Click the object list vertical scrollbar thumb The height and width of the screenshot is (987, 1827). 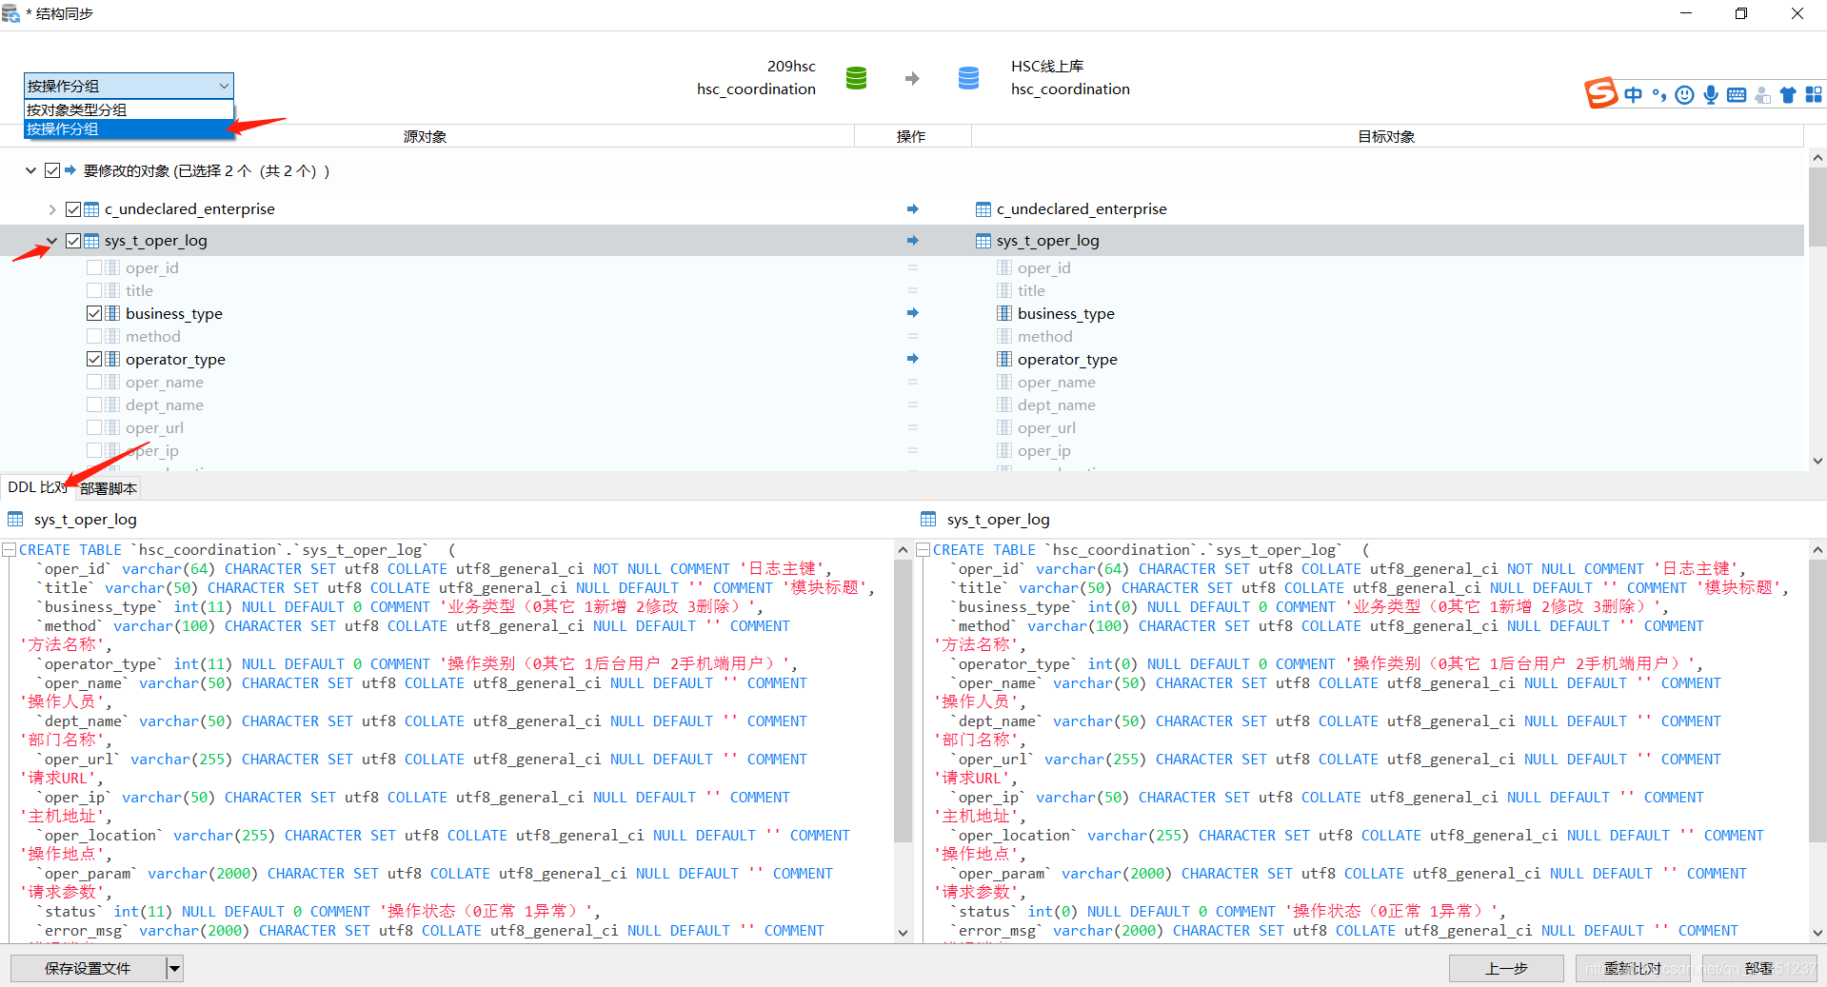[x=1817, y=207]
